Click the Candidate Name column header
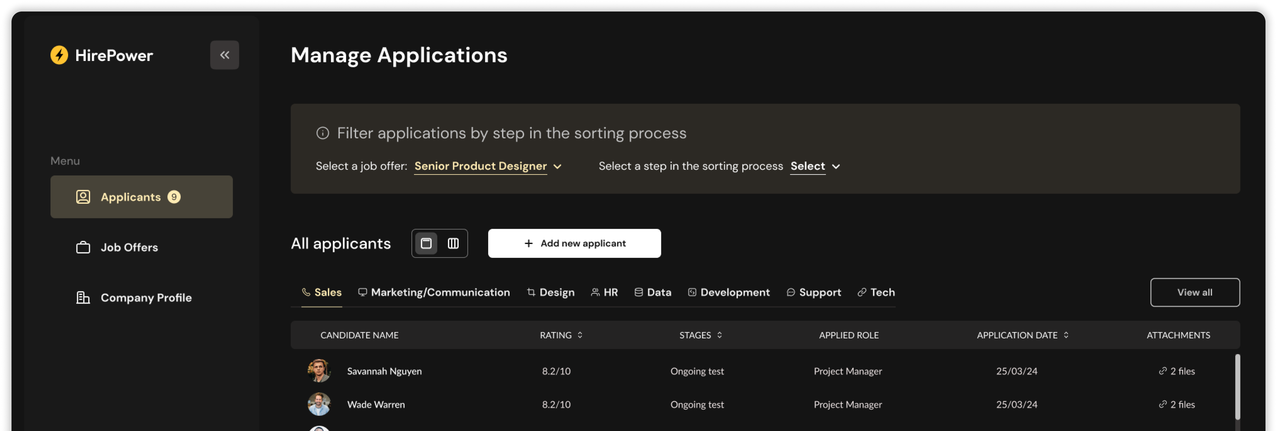Image resolution: width=1277 pixels, height=431 pixels. (x=359, y=335)
